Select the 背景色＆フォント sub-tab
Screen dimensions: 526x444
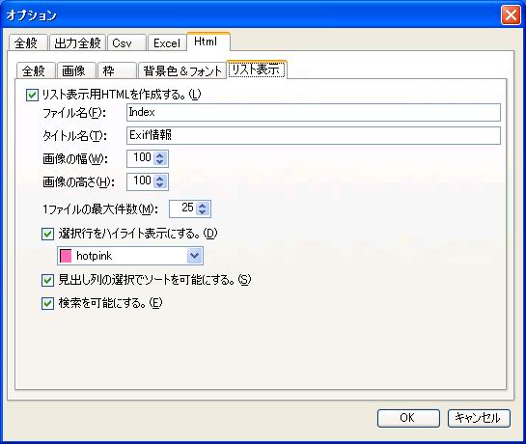tap(182, 70)
